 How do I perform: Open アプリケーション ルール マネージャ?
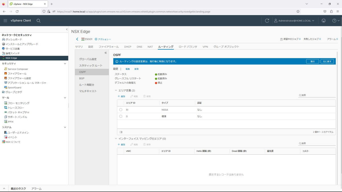click(x=27, y=83)
